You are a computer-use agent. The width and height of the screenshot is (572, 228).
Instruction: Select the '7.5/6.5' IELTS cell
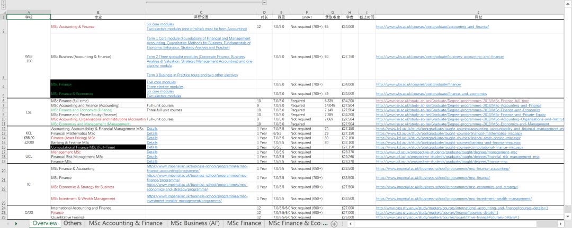(x=281, y=161)
